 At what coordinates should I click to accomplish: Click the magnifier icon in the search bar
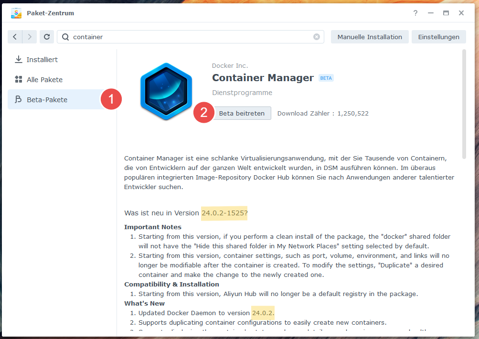pos(65,37)
